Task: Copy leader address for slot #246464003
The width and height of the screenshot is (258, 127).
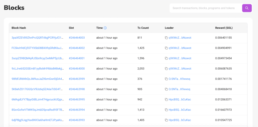Action: [166, 38]
